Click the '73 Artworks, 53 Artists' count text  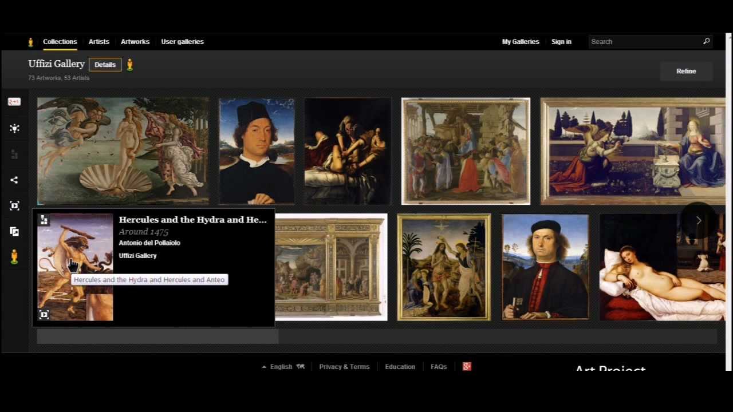point(59,78)
